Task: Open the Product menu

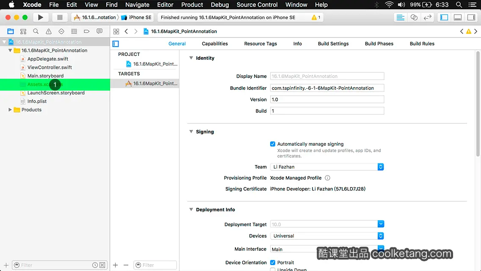Action: pyautogui.click(x=192, y=5)
